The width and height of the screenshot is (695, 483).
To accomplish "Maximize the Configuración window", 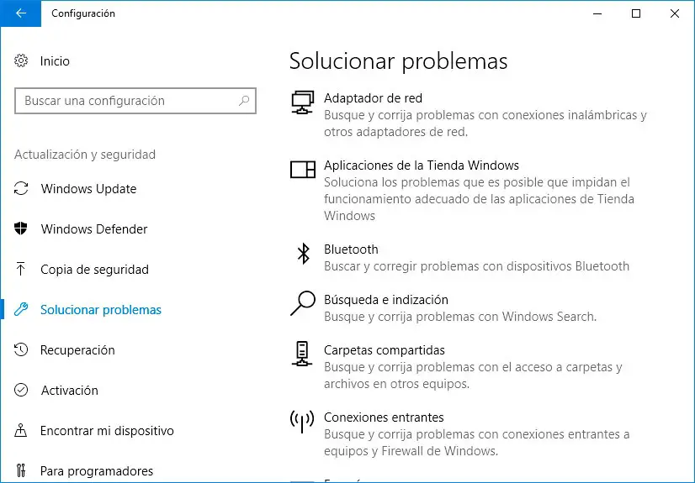I will pyautogui.click(x=636, y=13).
